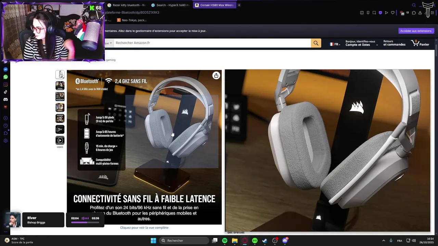Open the profile account toolbar icon
The height and width of the screenshot is (246, 438).
pos(420,13)
